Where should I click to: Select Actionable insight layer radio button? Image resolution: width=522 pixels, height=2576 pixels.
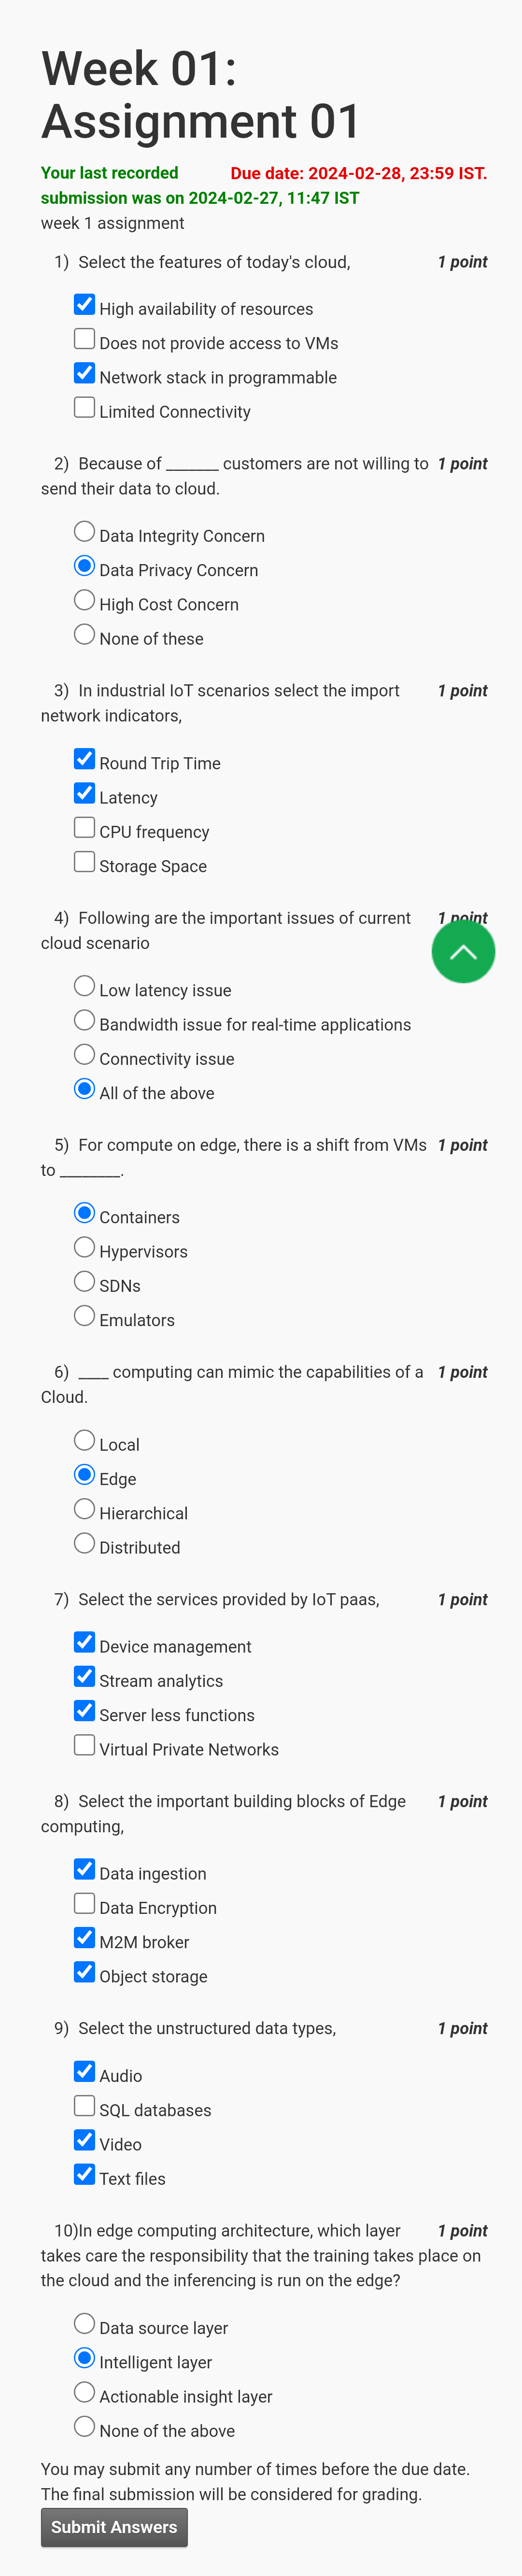85,2392
